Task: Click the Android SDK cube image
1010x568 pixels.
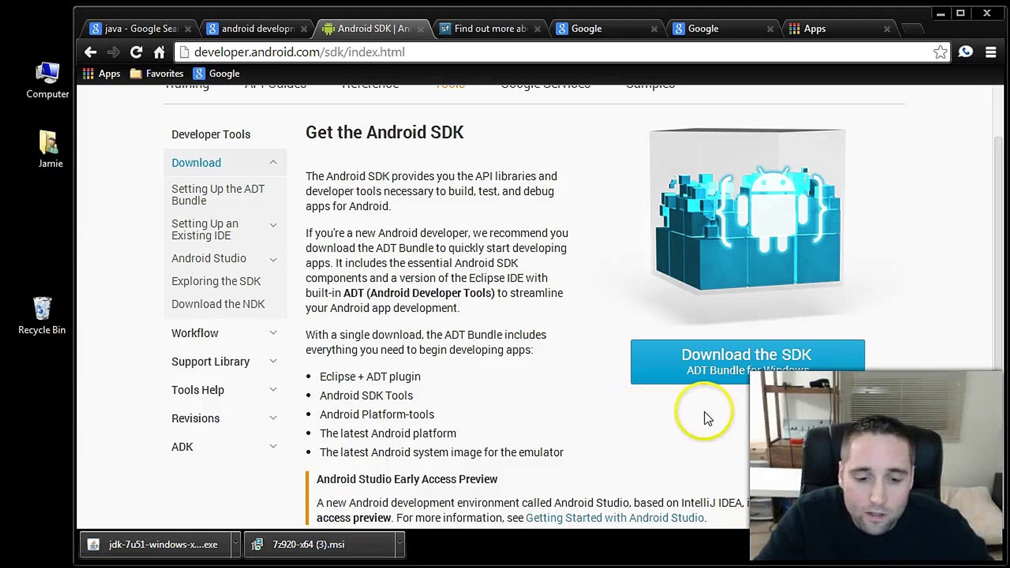Action: tap(747, 210)
